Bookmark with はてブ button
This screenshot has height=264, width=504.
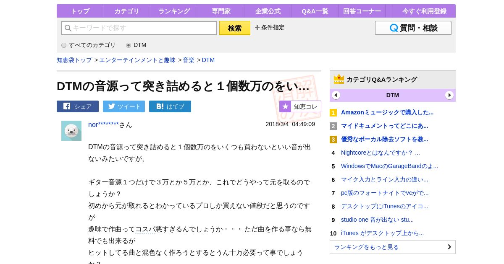pos(170,106)
